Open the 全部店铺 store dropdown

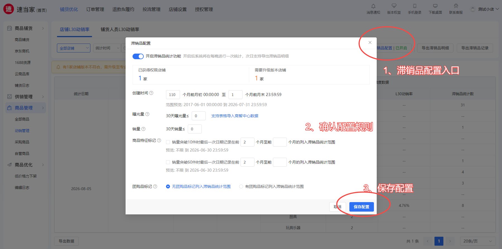[74, 48]
